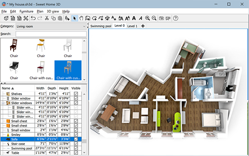249x156 pixels.
Task: Open the Edit menu
Action: pos(13,11)
